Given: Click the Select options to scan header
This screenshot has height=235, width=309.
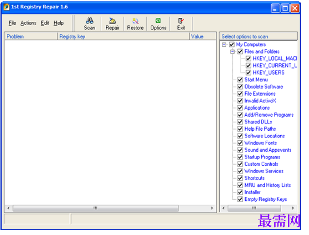Looking at the screenshot, I should (x=258, y=36).
